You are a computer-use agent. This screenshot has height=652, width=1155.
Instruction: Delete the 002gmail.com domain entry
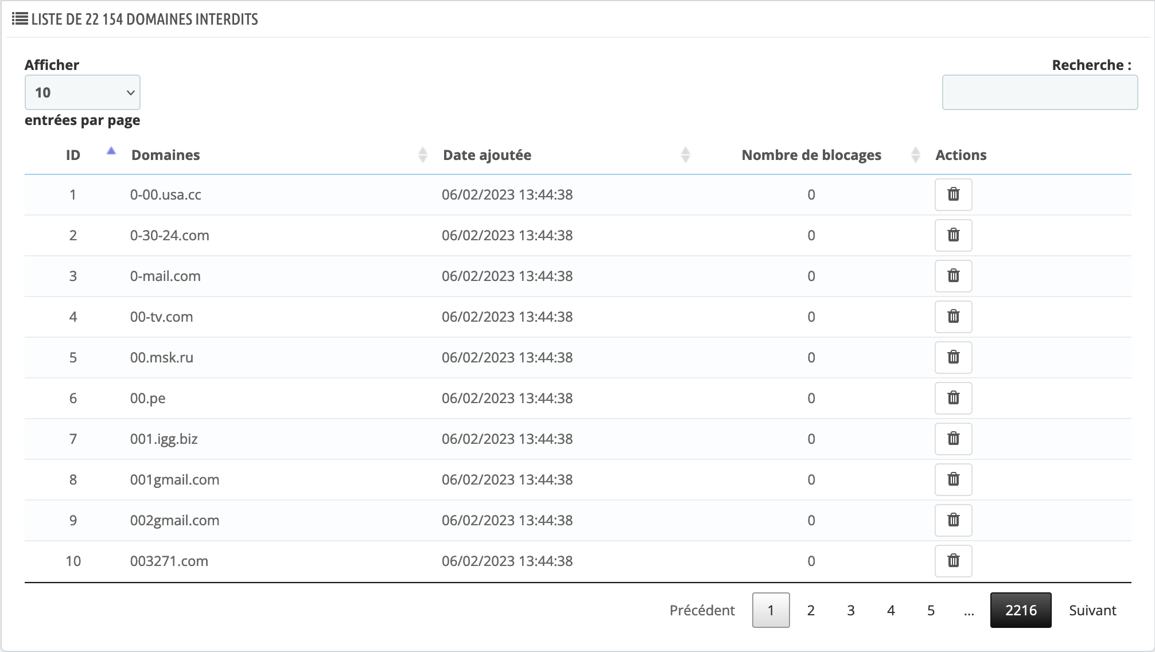(x=953, y=520)
